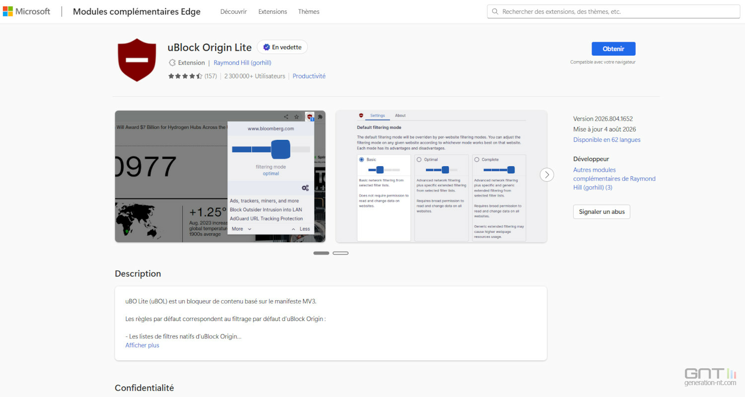The image size is (745, 397).
Task: Click the slider under Complete mode
Action: (x=499, y=170)
